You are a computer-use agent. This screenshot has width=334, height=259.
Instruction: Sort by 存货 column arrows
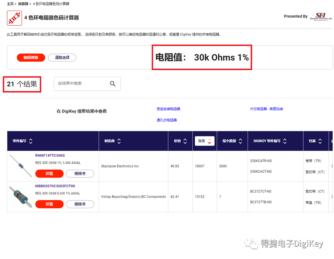point(209,141)
